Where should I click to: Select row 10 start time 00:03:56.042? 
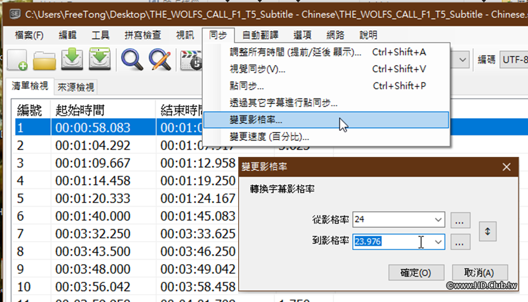[x=93, y=287]
